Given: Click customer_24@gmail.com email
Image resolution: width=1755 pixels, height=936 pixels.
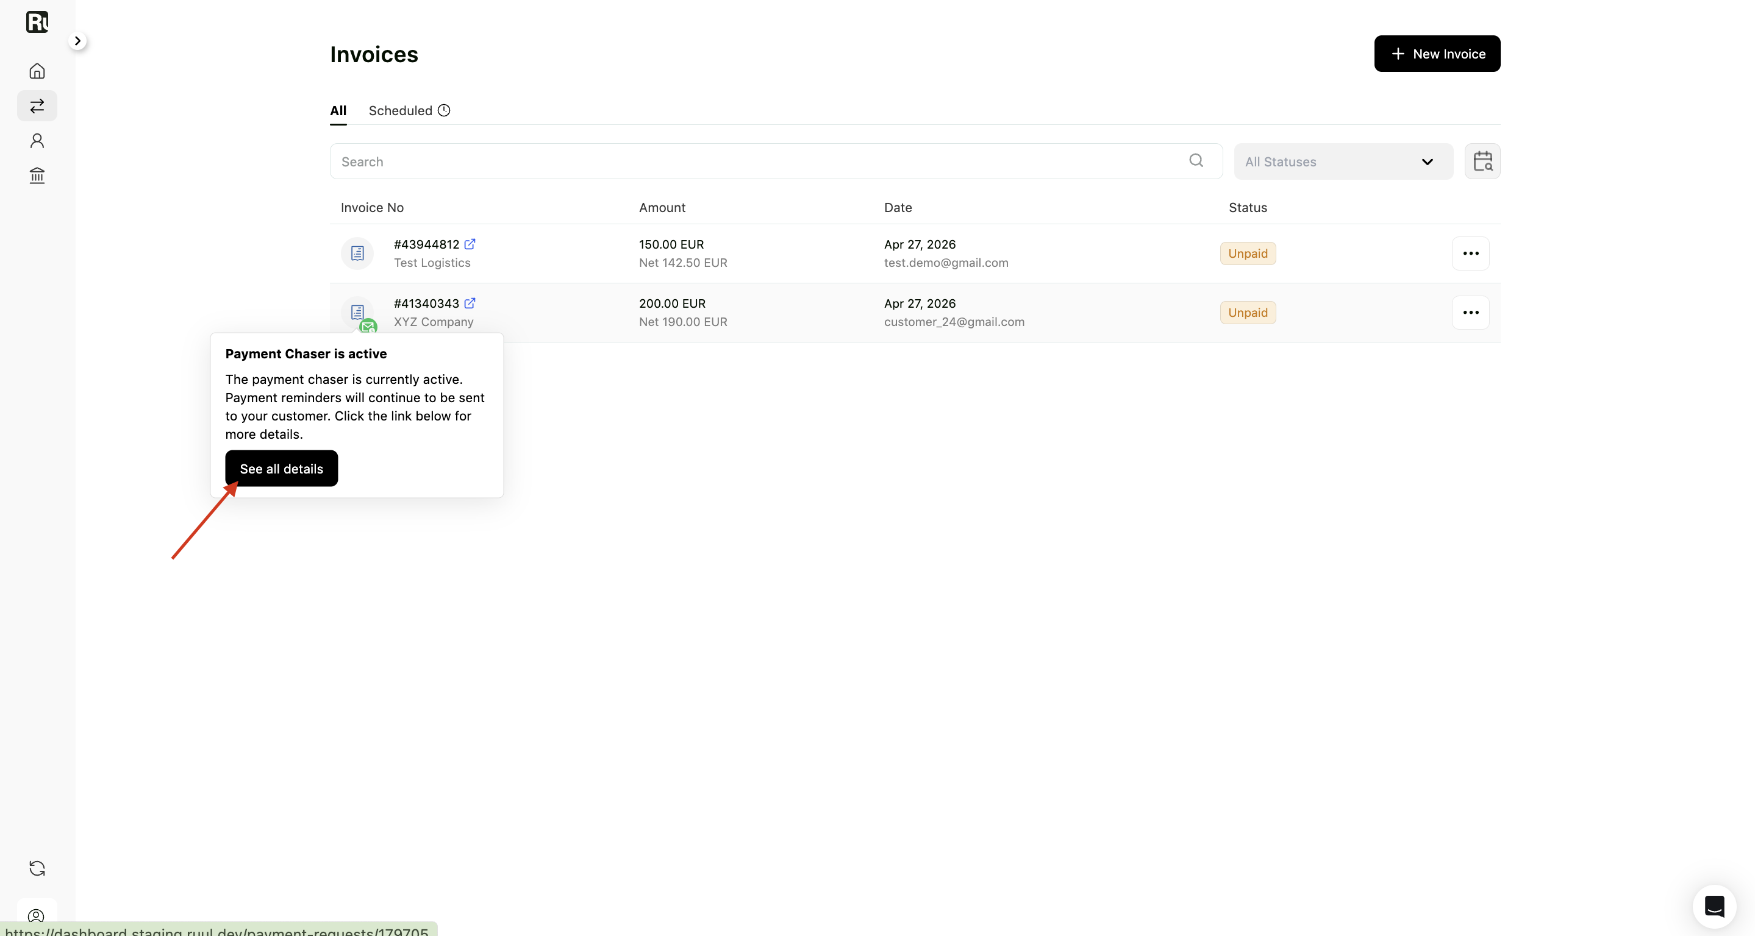Looking at the screenshot, I should coord(954,321).
